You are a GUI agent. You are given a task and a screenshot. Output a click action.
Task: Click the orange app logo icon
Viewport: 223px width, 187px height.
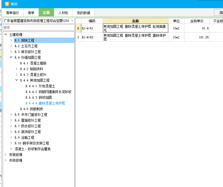tap(7, 4)
